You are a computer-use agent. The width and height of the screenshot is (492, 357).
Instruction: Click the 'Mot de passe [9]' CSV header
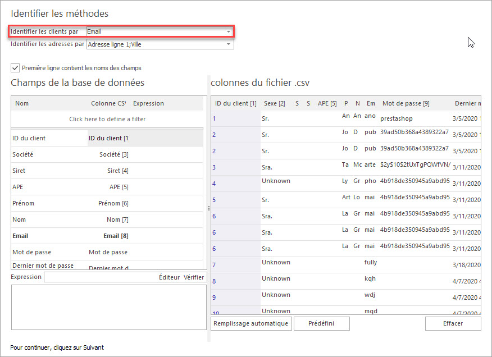click(x=406, y=103)
